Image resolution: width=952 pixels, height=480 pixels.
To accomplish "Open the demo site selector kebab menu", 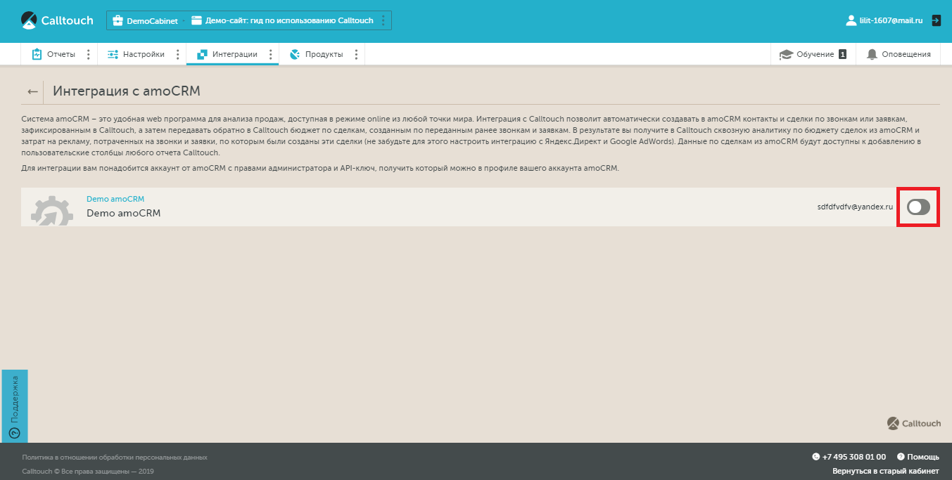I will [383, 21].
